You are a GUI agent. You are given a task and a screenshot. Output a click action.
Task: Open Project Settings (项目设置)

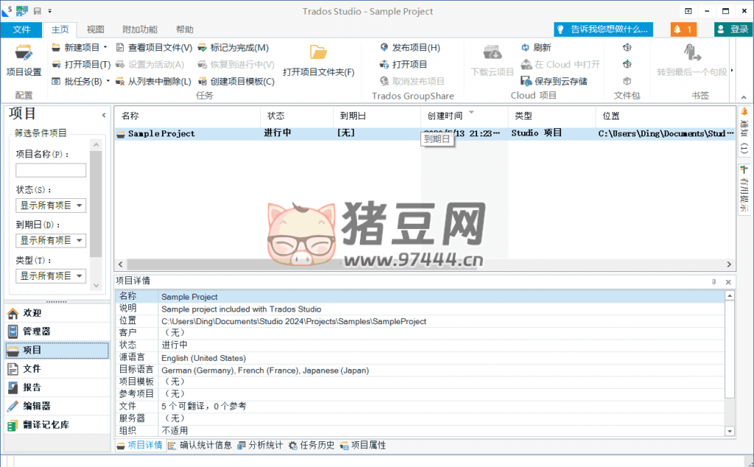[24, 60]
